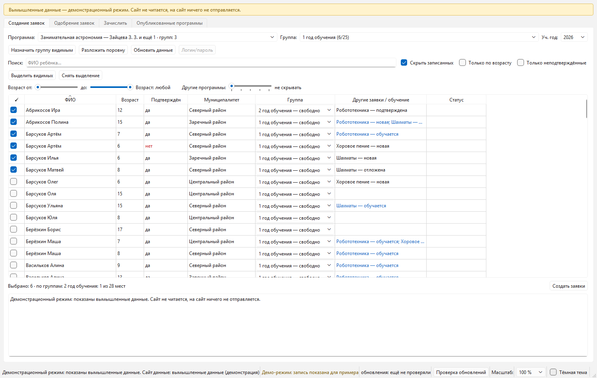Enable the Только по возрасту checkbox
Screen dimensions: 597x378
462,62
